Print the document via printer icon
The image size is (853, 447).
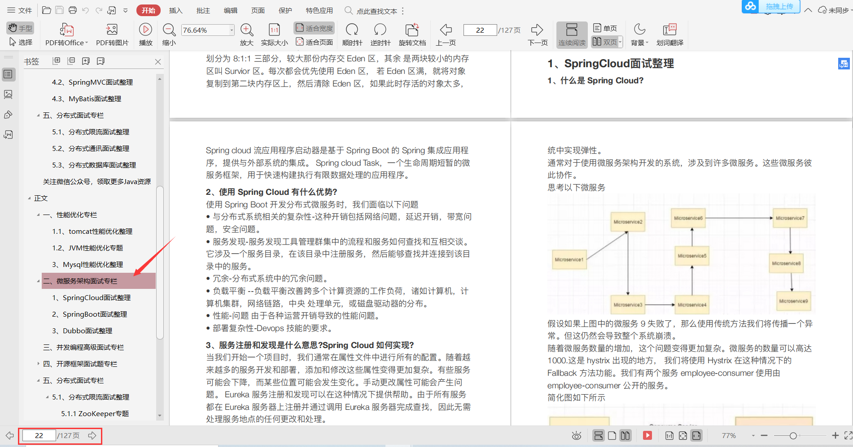(73, 10)
